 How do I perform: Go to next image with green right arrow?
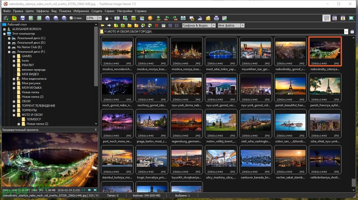coord(39,18)
